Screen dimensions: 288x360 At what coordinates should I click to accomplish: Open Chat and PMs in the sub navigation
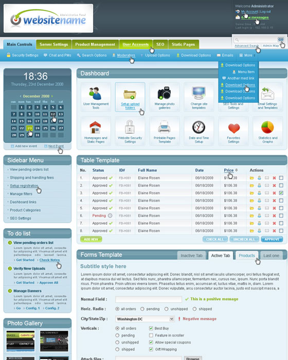click(58, 56)
